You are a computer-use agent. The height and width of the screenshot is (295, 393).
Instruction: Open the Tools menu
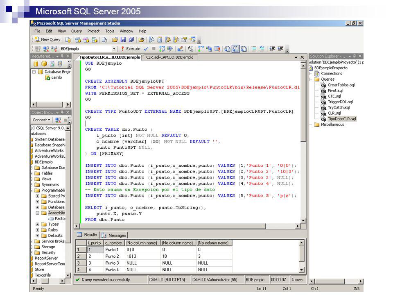(110, 31)
